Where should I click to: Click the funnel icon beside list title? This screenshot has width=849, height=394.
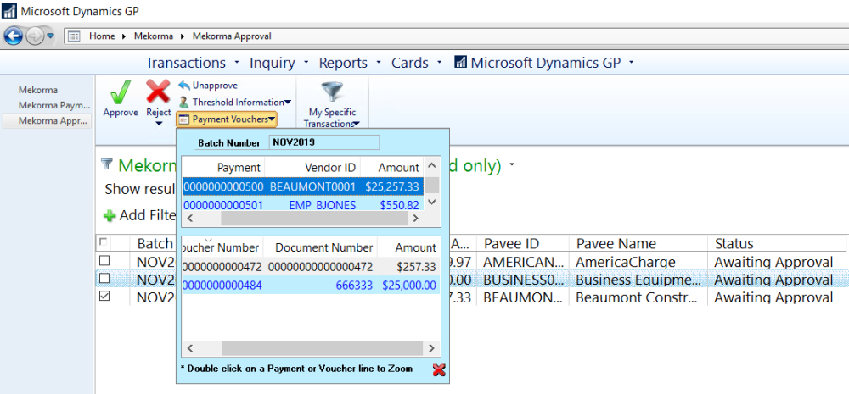107,164
